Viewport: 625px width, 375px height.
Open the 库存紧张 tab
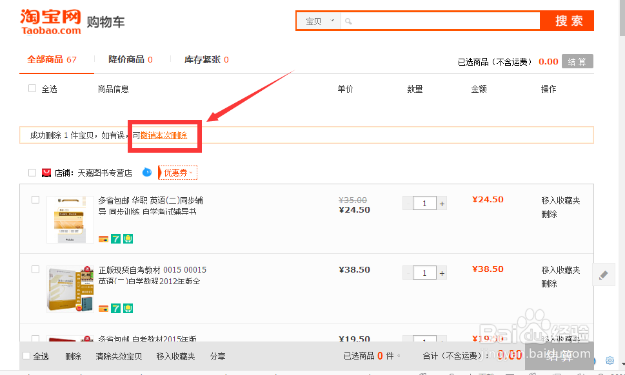pos(204,58)
